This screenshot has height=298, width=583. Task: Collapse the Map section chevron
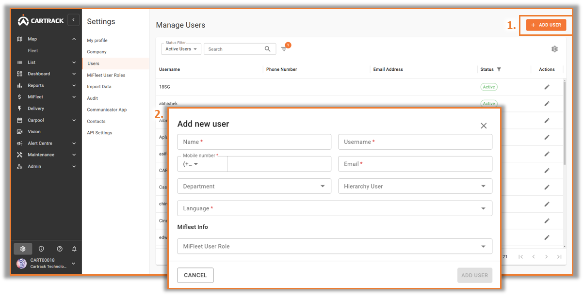[x=74, y=39]
